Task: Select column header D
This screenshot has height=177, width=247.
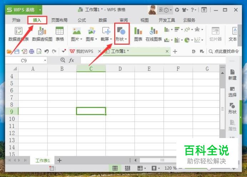Action: click(120, 69)
